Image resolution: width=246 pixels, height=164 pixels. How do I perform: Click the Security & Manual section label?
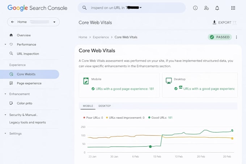pos(24,115)
